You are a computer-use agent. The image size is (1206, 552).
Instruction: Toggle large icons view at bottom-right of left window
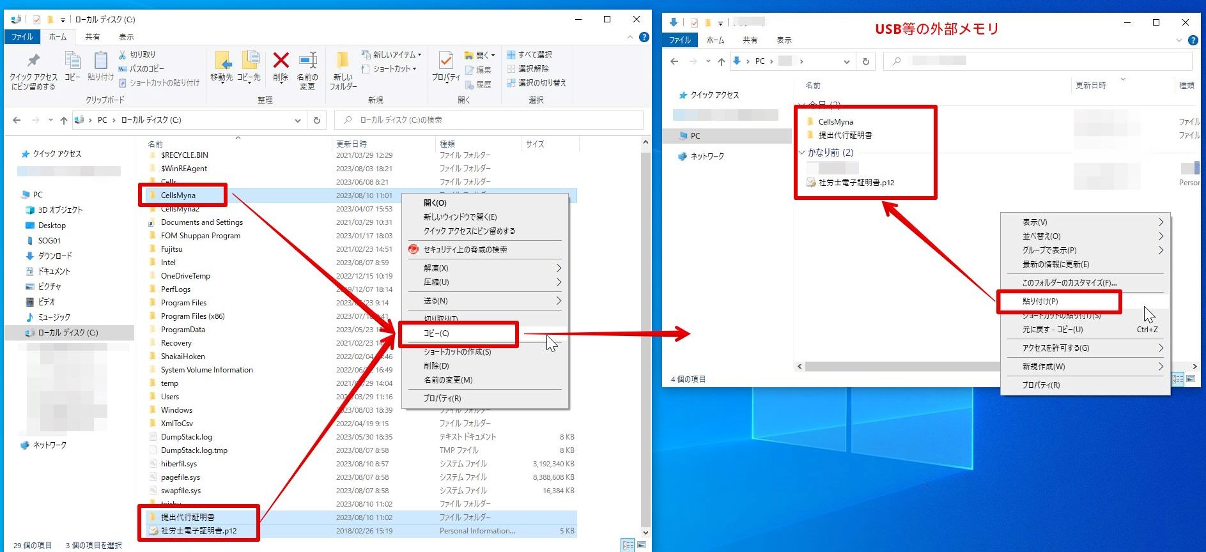tap(642, 545)
